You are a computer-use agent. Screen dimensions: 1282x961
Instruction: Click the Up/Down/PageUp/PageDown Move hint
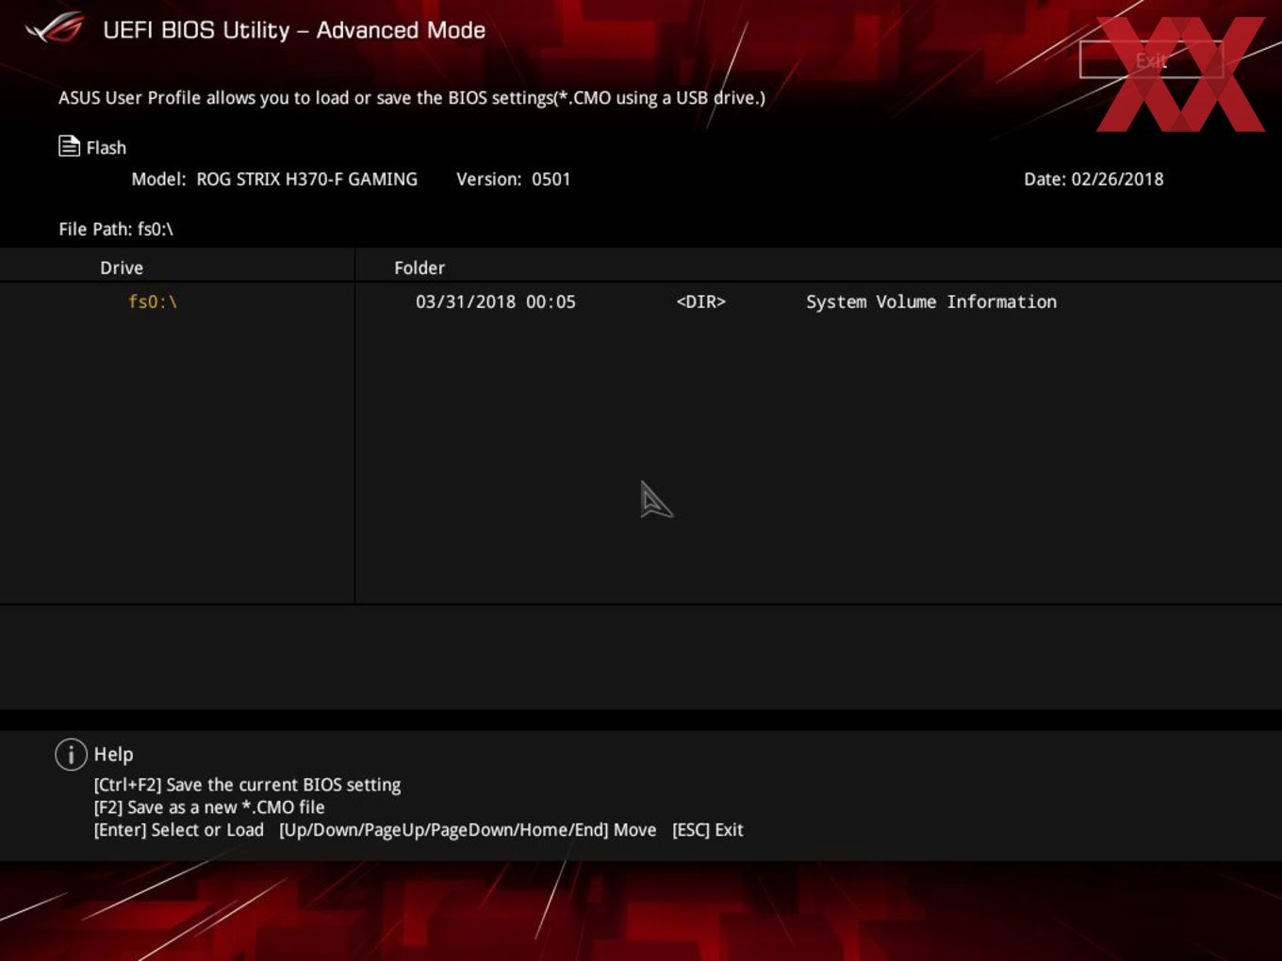[x=468, y=830]
